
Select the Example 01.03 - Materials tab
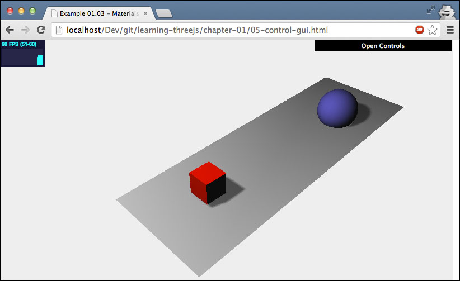tap(99, 13)
